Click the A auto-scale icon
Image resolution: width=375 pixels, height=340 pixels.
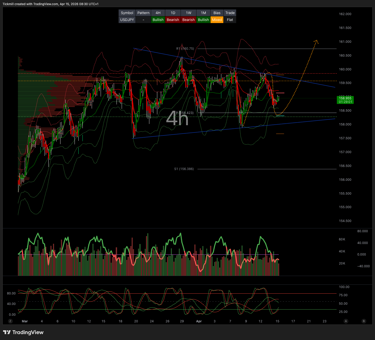pos(346,321)
